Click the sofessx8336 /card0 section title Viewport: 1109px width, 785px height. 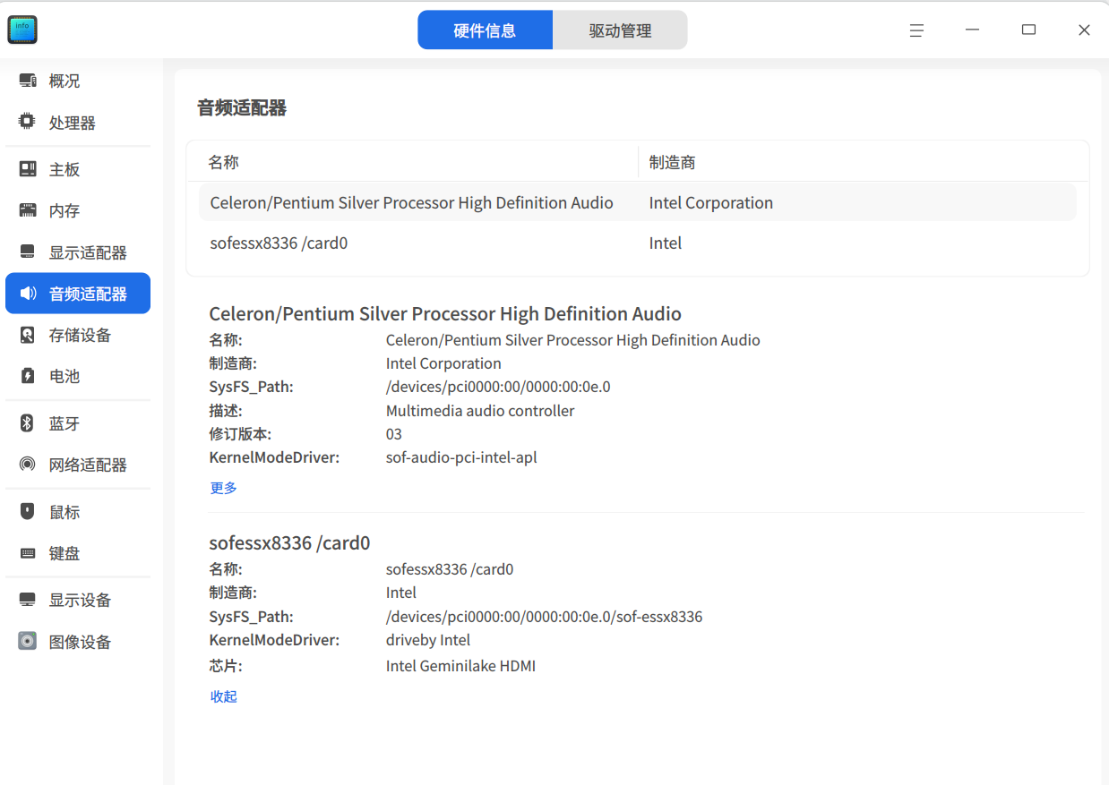[x=289, y=543]
